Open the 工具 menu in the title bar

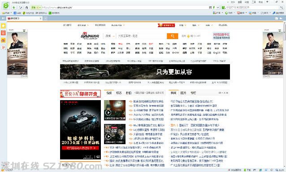(254, 2)
